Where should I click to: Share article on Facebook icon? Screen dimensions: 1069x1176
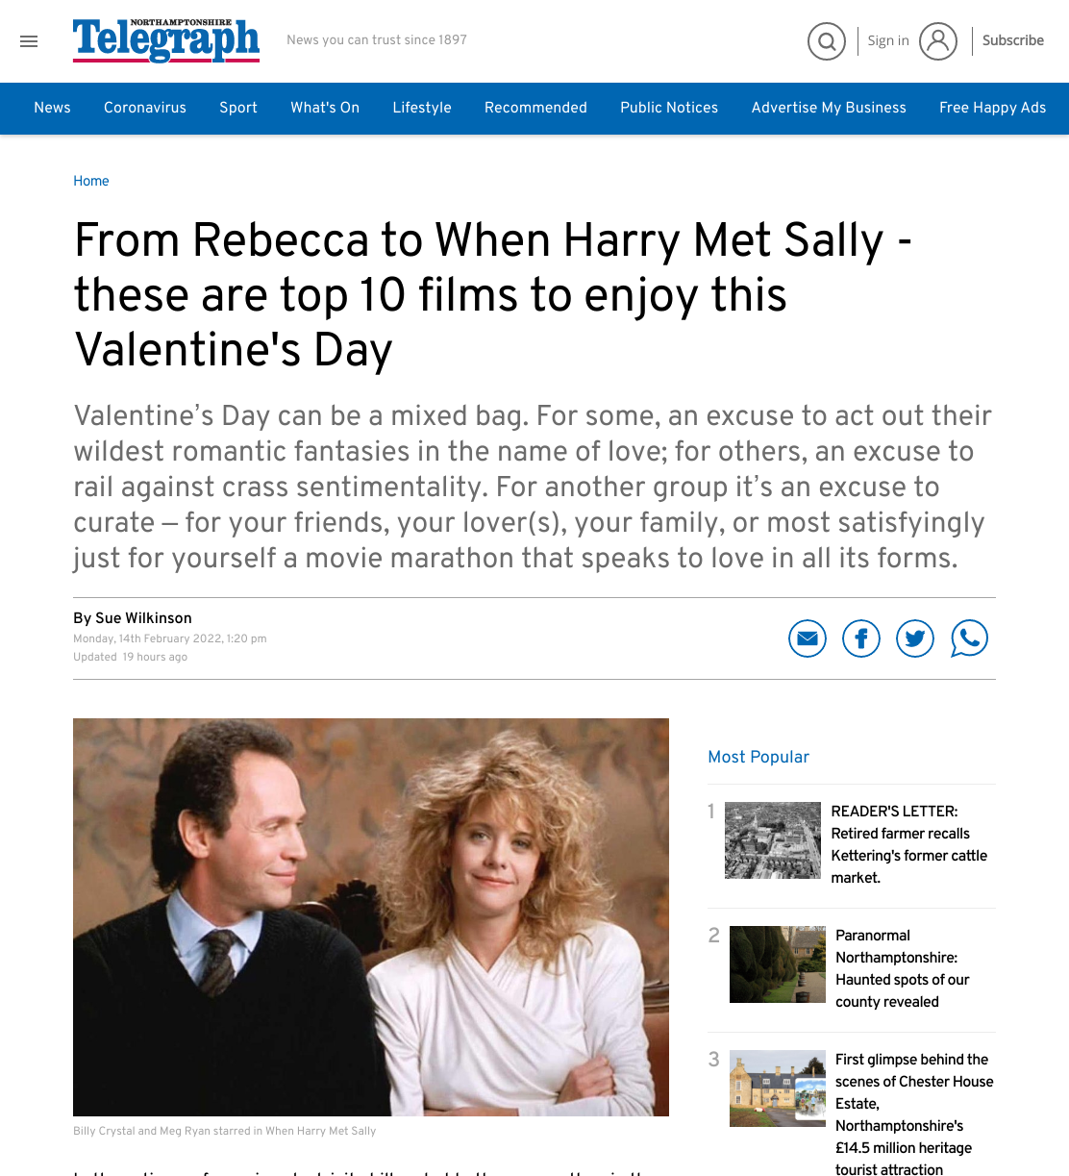[861, 638]
